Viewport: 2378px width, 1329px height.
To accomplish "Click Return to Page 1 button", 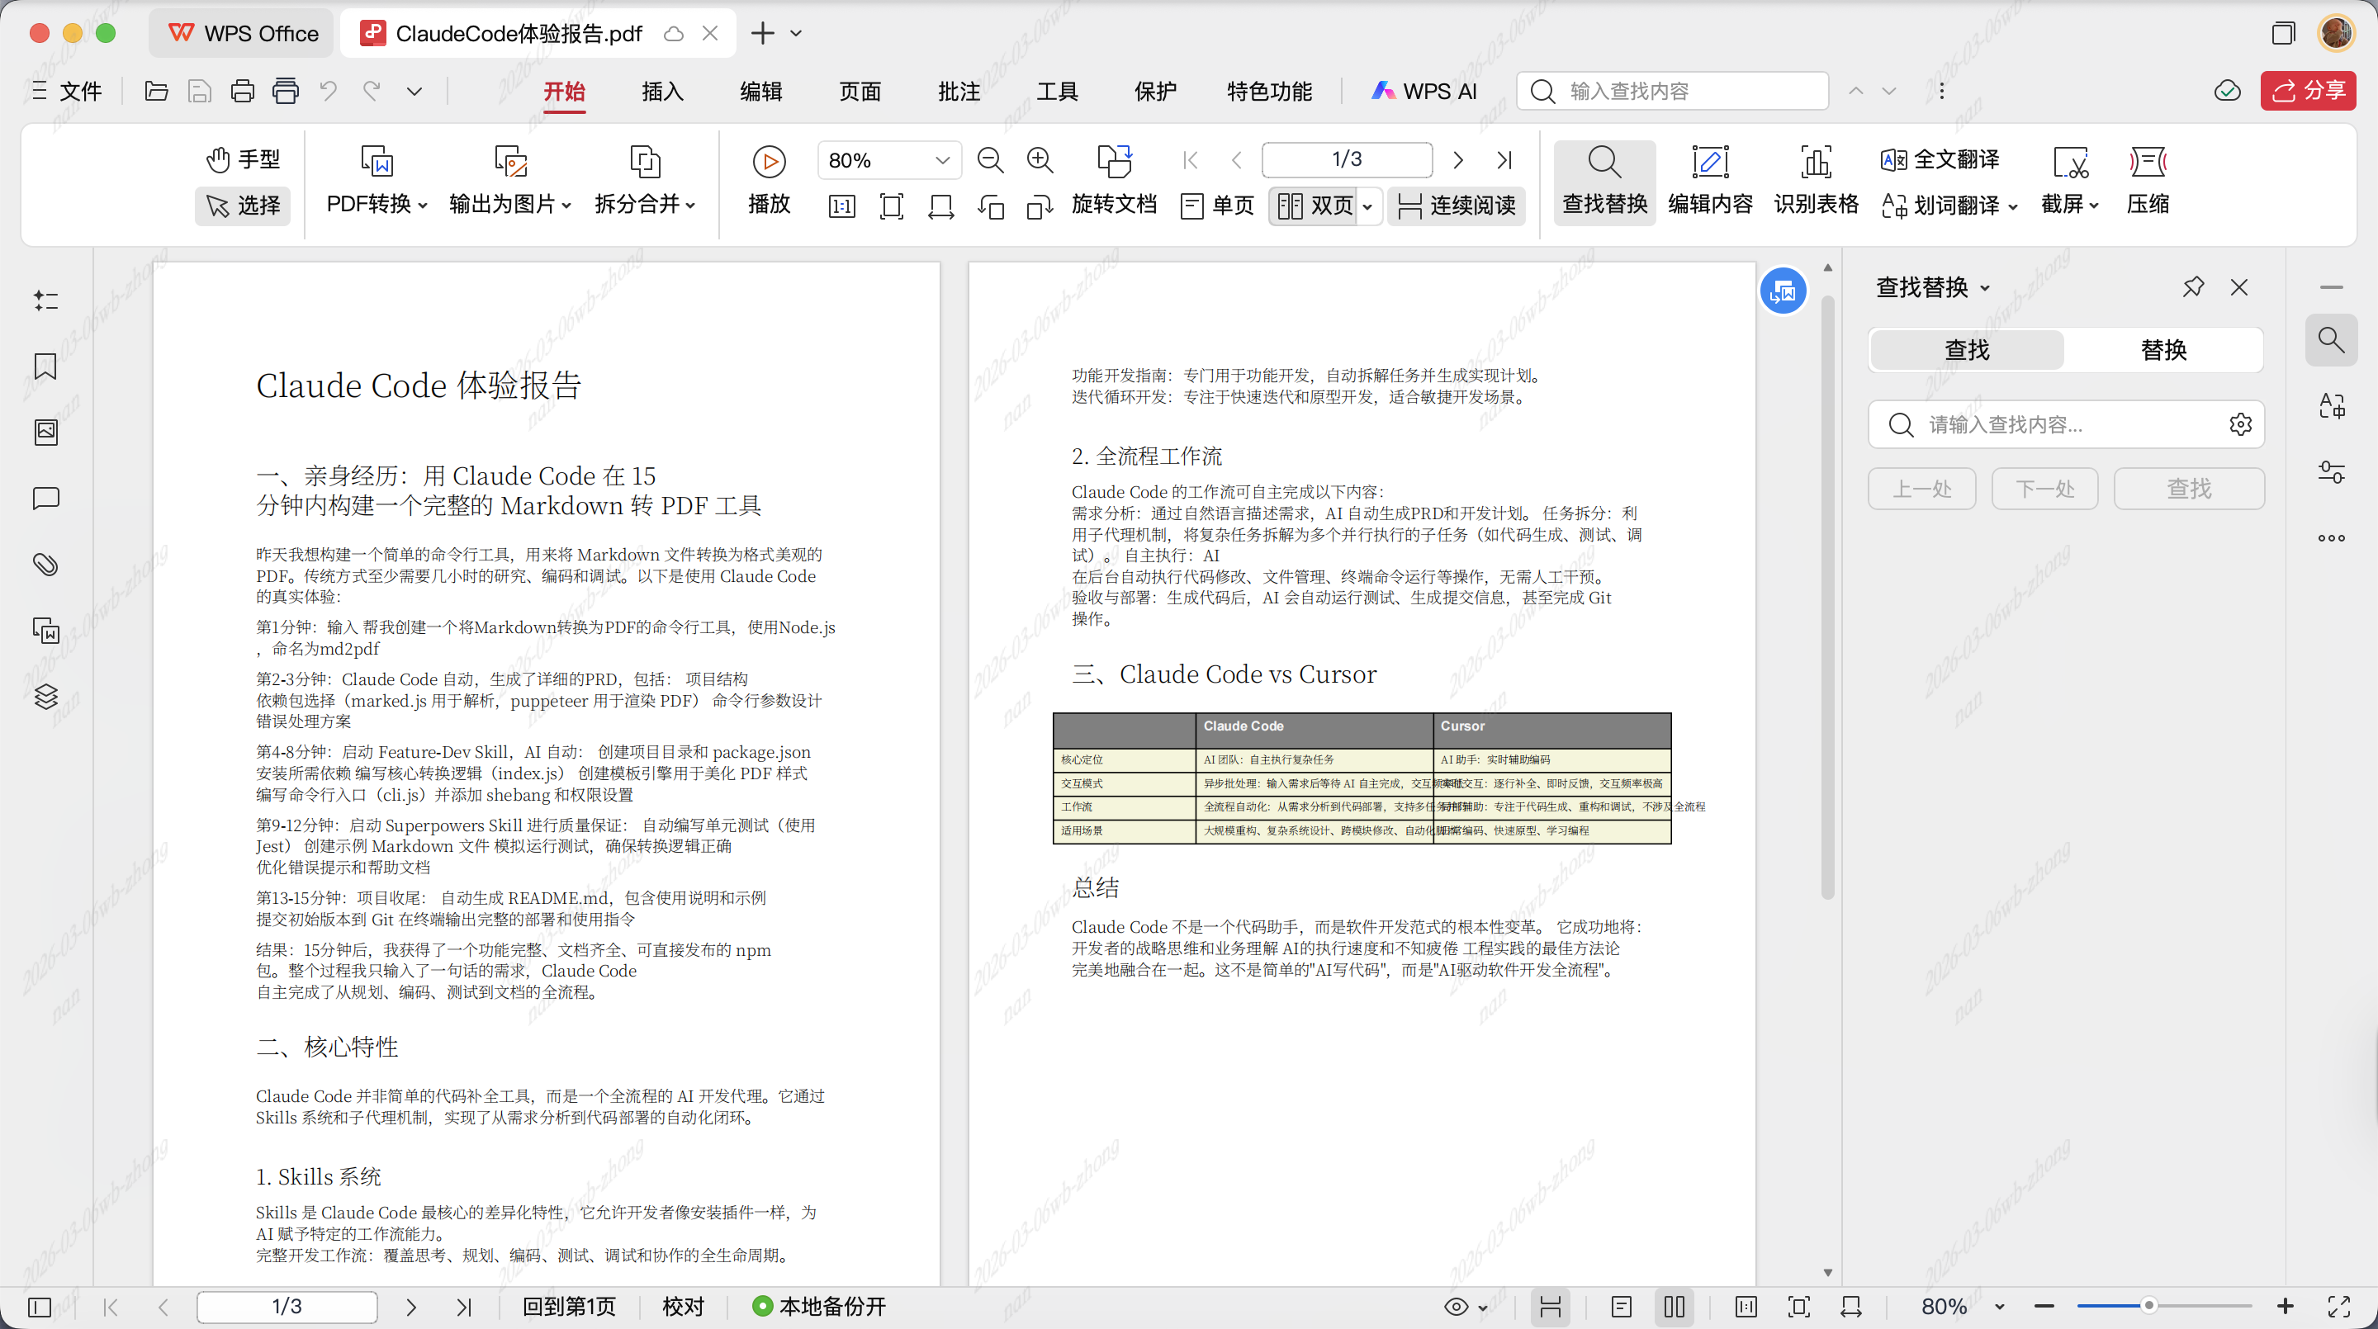I will pos(568,1306).
